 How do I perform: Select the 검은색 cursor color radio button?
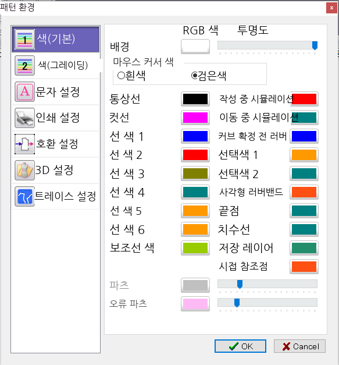[194, 76]
